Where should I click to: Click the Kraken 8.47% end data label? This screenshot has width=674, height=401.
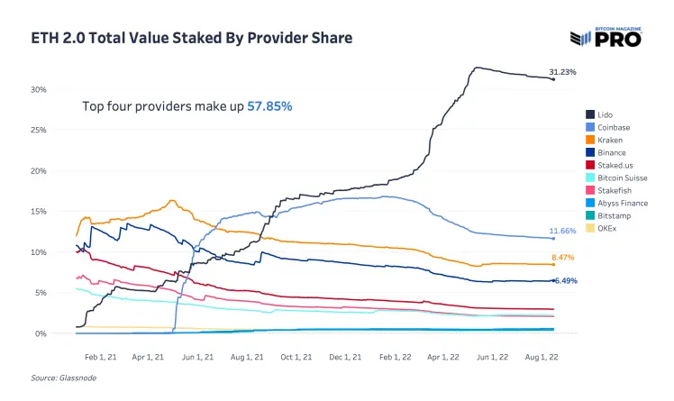[562, 258]
